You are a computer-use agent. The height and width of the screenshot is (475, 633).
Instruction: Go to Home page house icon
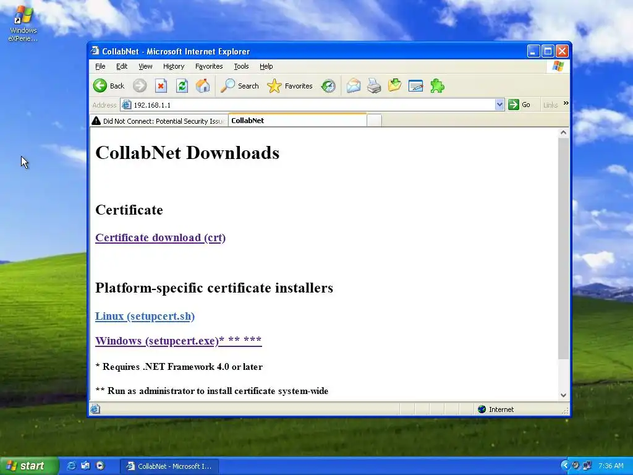point(203,85)
